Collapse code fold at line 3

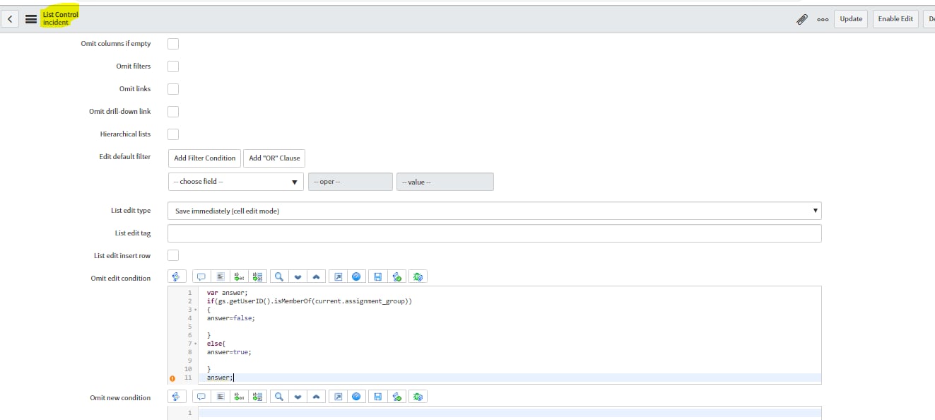[195, 310]
